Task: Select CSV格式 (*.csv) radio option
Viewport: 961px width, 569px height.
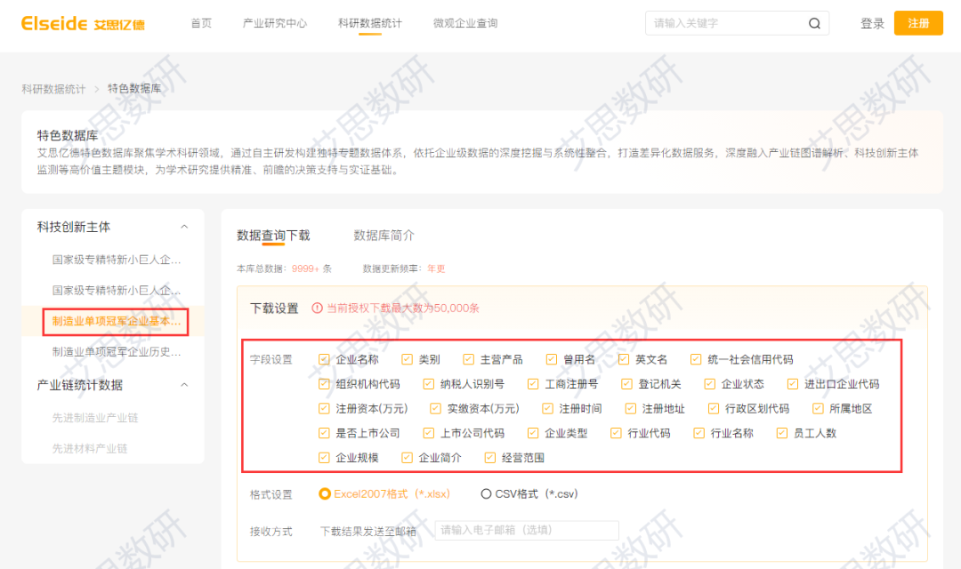Action: [486, 493]
